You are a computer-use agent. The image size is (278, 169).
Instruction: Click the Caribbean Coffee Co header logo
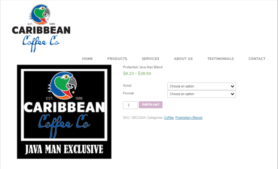pos(41,28)
